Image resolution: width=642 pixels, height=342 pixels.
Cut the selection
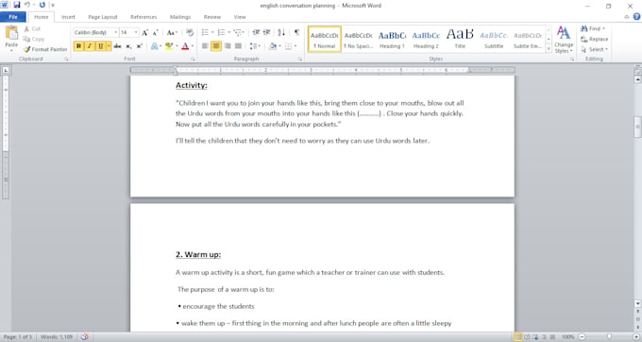pos(32,28)
